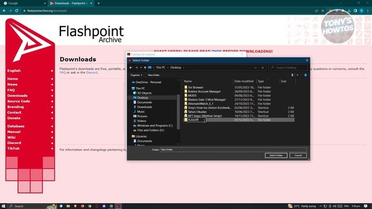
Task: Select Libraries in the navigation tree
Action: [x=141, y=136]
